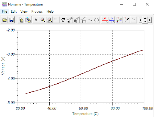Click the 20.00 temperature axis value
154x117 pixels.
[20, 108]
